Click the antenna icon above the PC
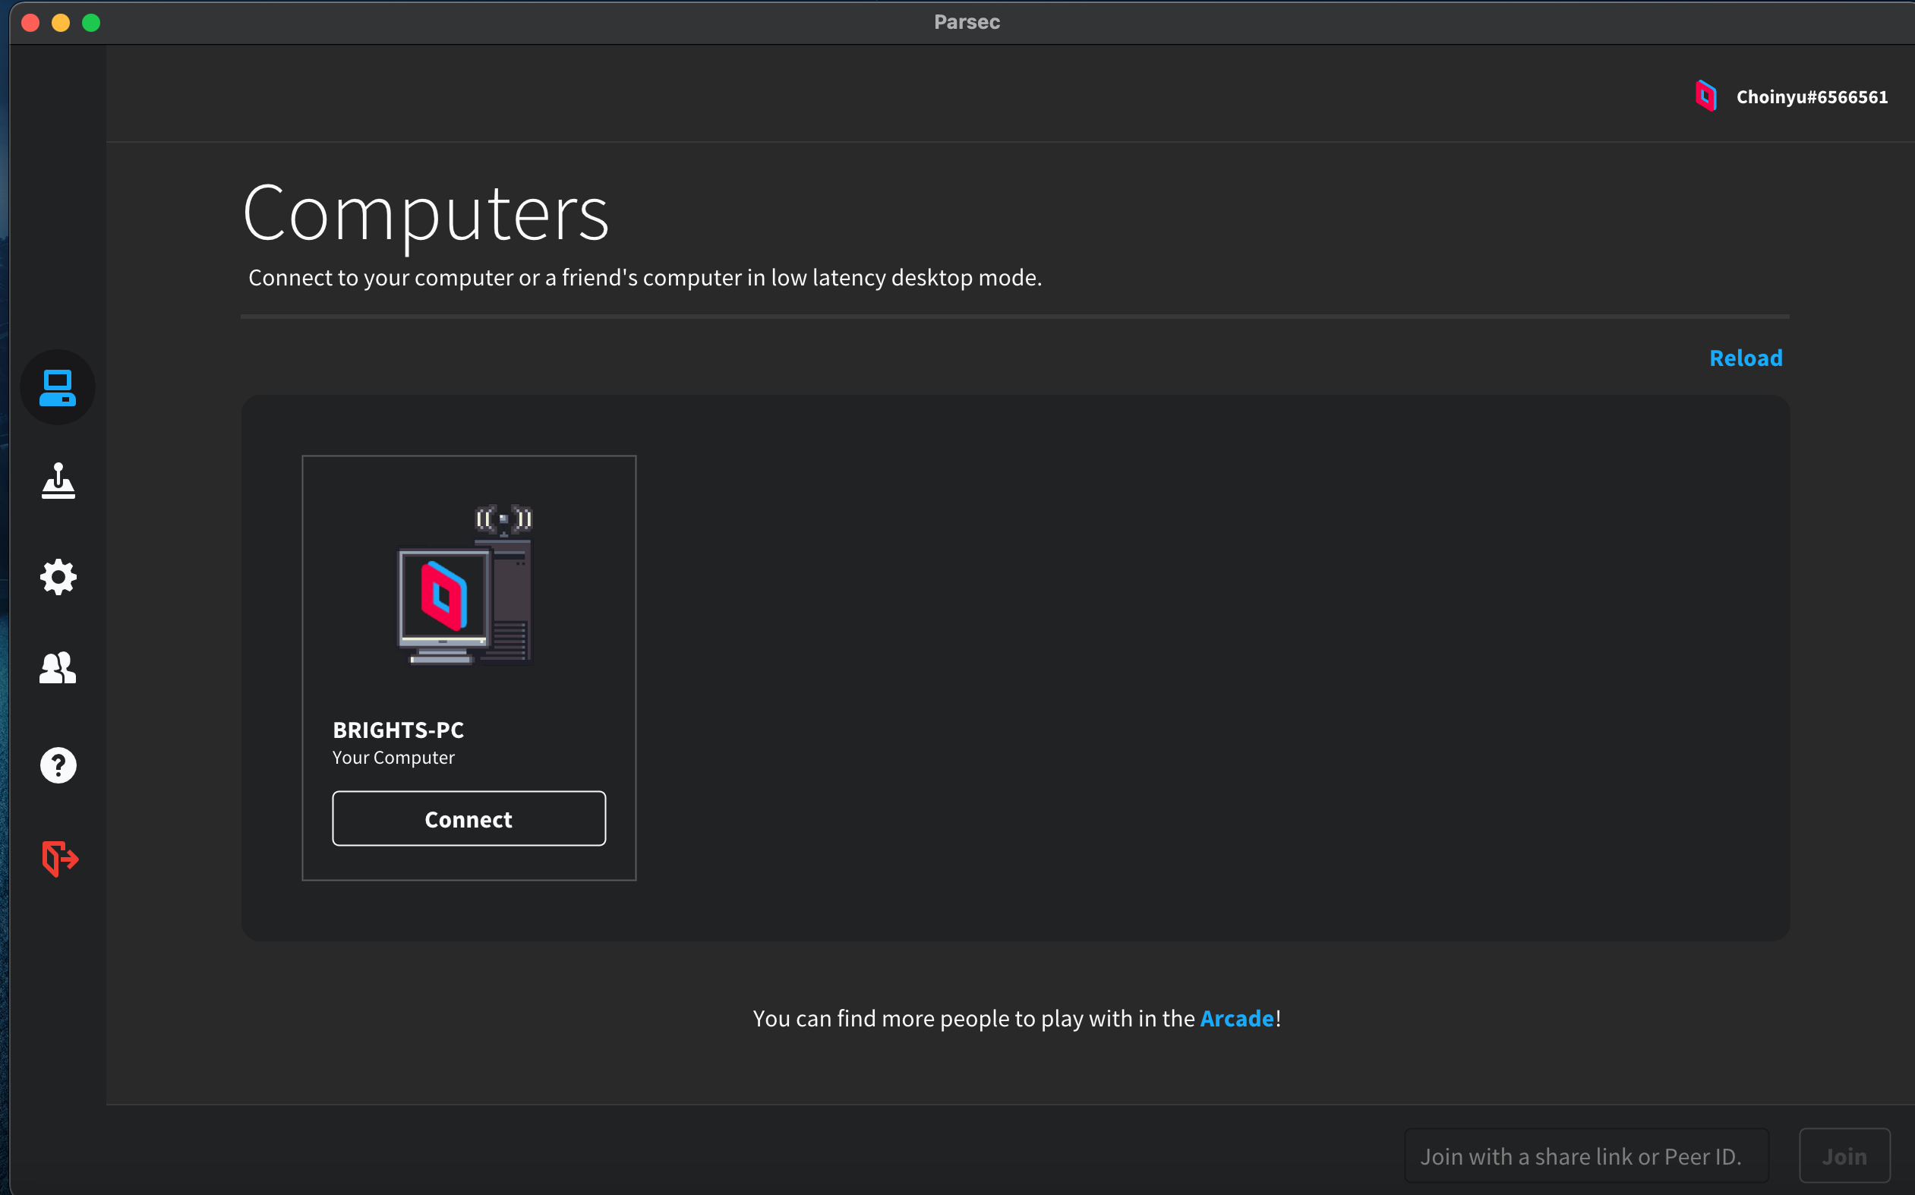Image resolution: width=1915 pixels, height=1195 pixels. pos(503,519)
